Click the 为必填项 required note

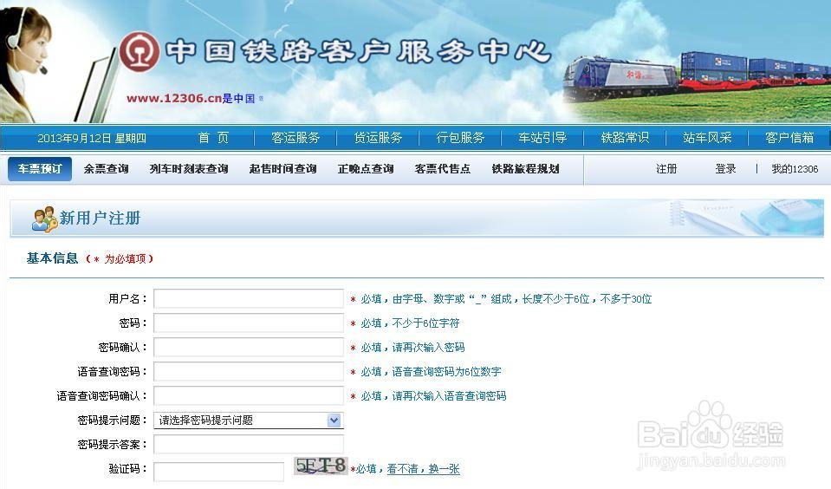[x=120, y=259]
